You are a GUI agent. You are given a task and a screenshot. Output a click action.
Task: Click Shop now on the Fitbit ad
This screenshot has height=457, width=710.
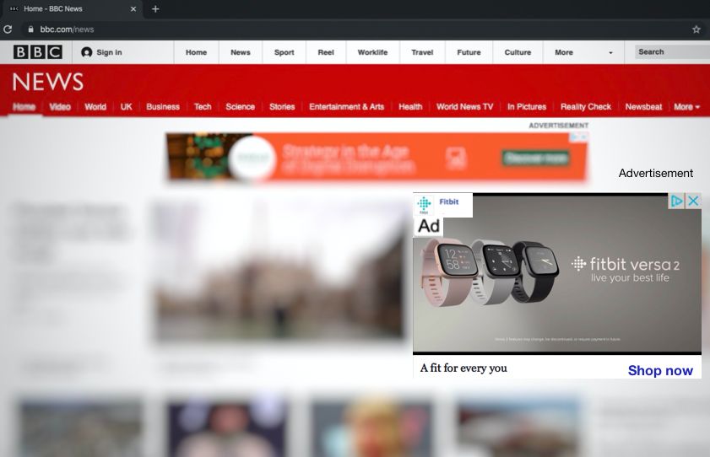[x=660, y=371]
